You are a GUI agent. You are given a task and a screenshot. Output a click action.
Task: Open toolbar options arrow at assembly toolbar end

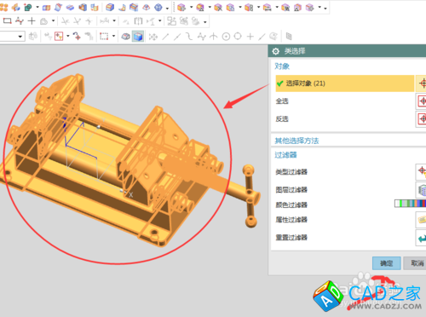pyautogui.click(x=325, y=8)
